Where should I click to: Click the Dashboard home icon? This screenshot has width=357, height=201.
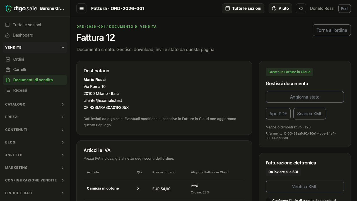pyautogui.click(x=8, y=35)
